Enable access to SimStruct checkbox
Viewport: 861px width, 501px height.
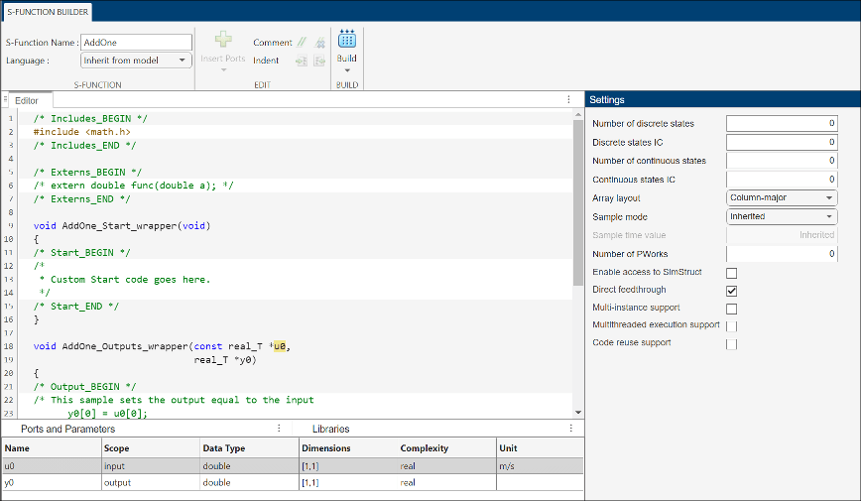(x=731, y=273)
